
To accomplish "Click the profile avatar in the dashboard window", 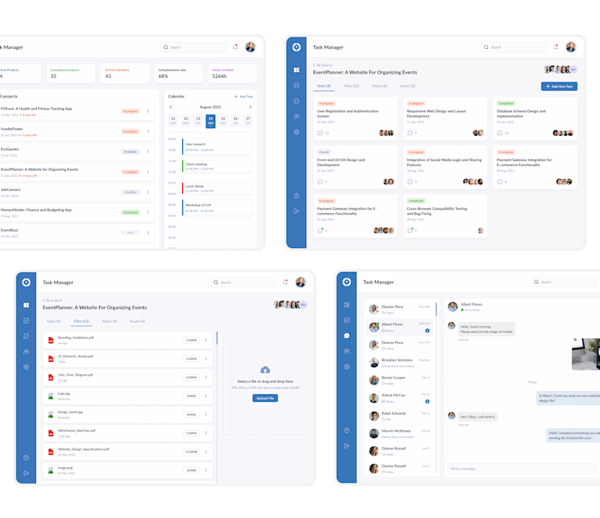I will [x=250, y=47].
